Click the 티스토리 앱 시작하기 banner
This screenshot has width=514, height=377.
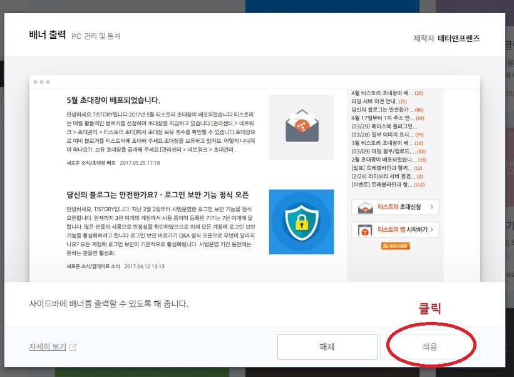pos(395,230)
